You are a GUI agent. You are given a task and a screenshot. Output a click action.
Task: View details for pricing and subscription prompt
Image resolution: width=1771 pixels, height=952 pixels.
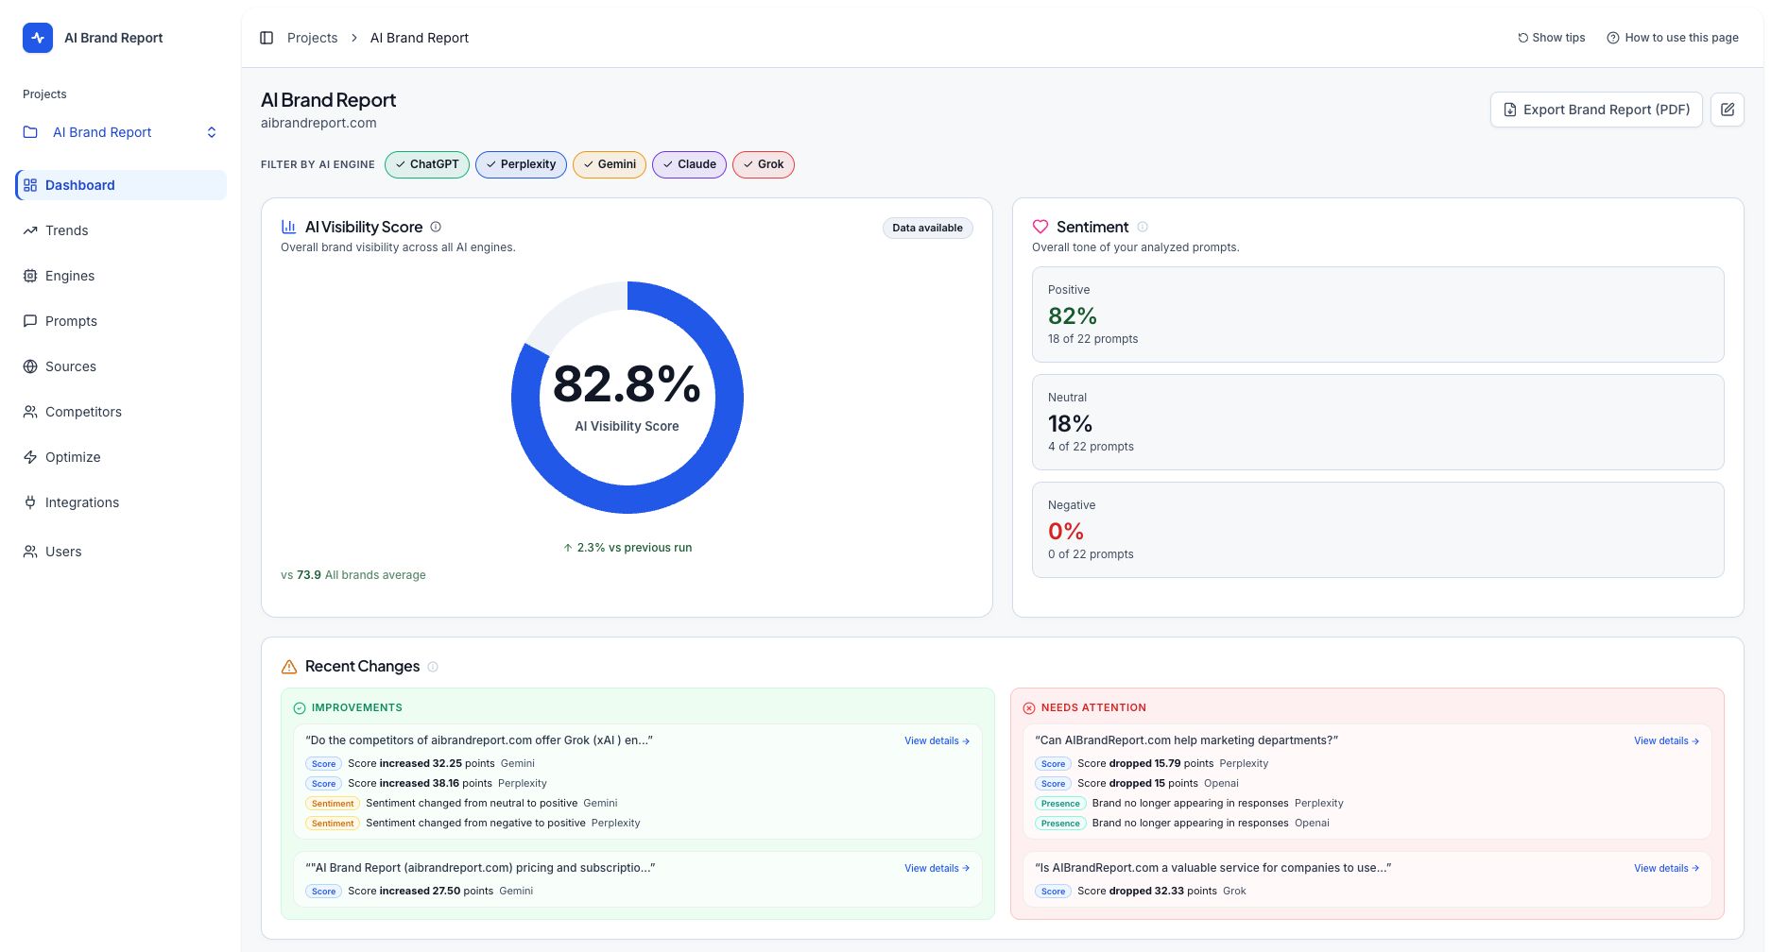point(937,869)
